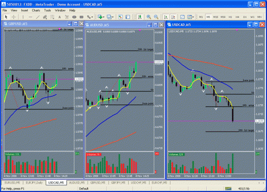Expand the Templates dropdown arrow
Screen dimensions: 267x192
[193, 17]
